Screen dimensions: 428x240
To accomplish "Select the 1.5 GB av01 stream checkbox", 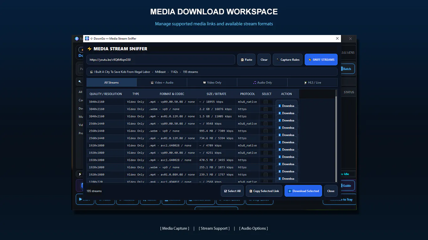I will tap(266, 116).
